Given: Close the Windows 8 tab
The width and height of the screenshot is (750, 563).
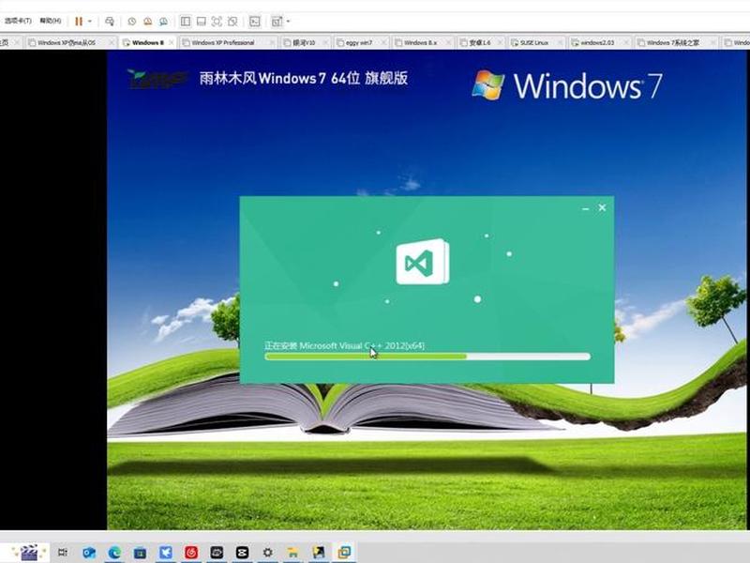Looking at the screenshot, I should [172, 42].
